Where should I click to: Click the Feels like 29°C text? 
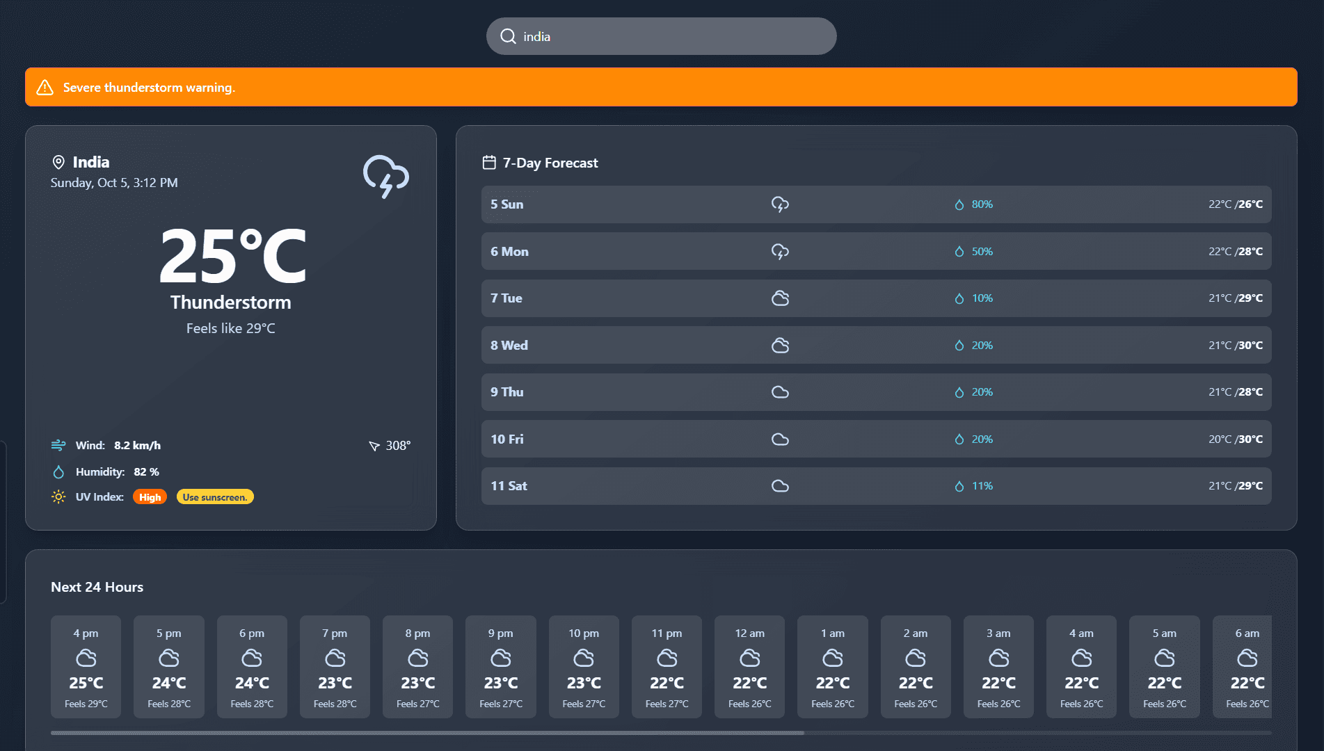(x=231, y=328)
